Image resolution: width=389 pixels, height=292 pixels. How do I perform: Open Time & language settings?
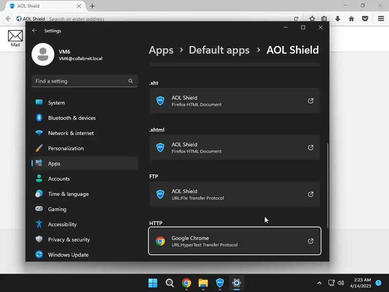point(85,194)
